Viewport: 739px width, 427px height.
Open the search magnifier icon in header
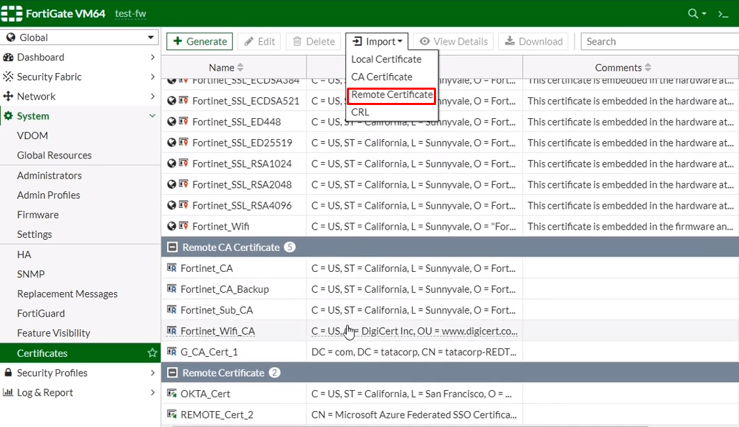click(x=693, y=13)
